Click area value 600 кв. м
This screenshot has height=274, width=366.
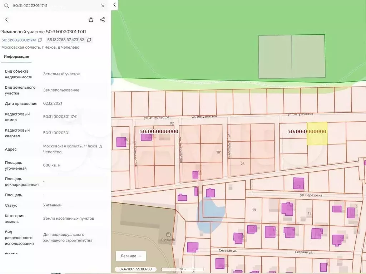51,165
